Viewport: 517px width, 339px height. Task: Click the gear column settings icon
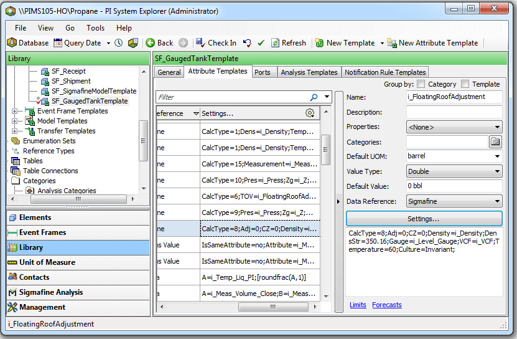310,113
